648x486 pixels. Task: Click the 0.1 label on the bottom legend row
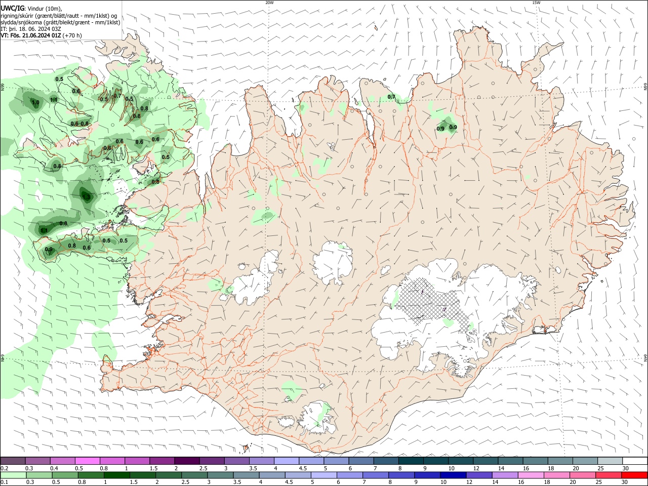pyautogui.click(x=5, y=482)
